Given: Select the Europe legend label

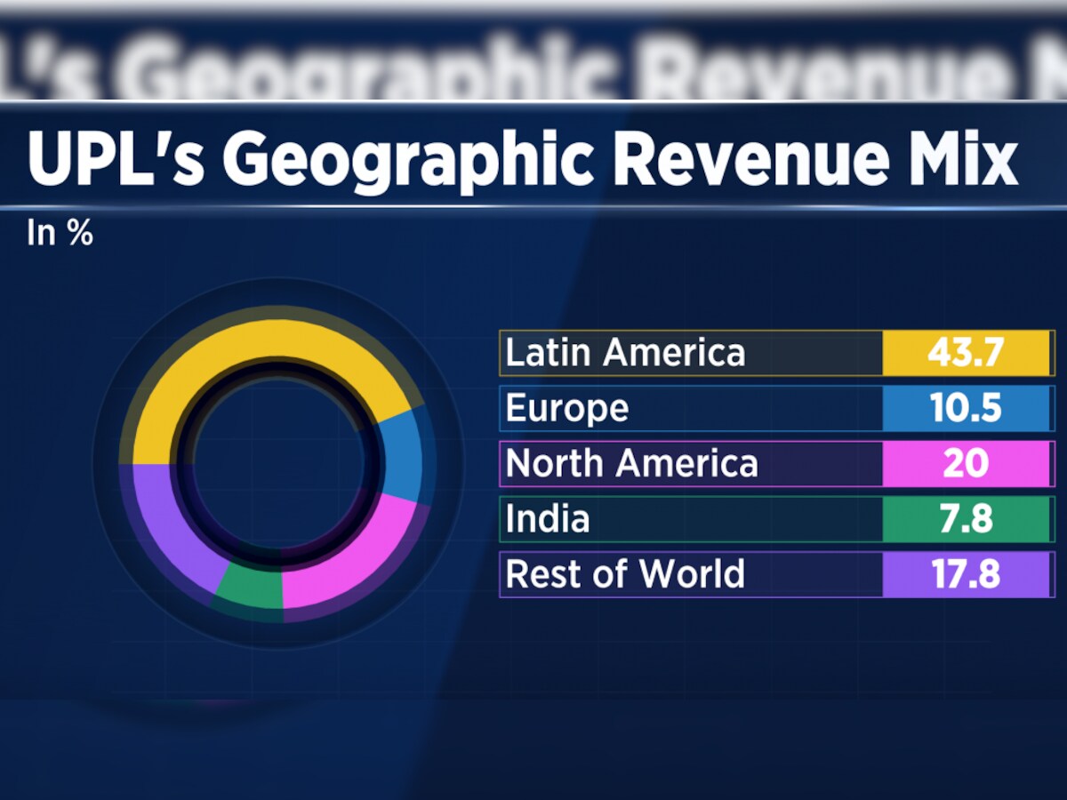Looking at the screenshot, I should [566, 409].
